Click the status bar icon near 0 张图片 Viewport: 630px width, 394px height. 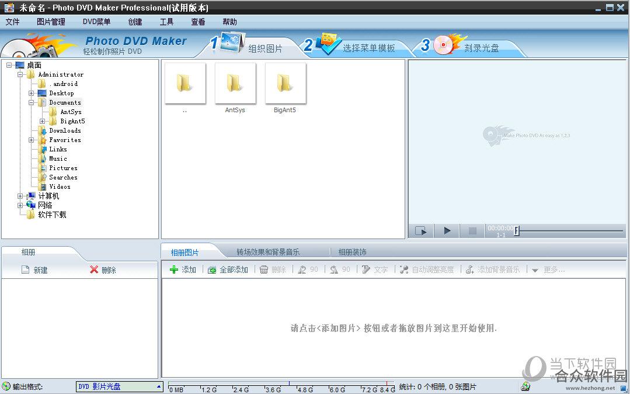(x=525, y=387)
